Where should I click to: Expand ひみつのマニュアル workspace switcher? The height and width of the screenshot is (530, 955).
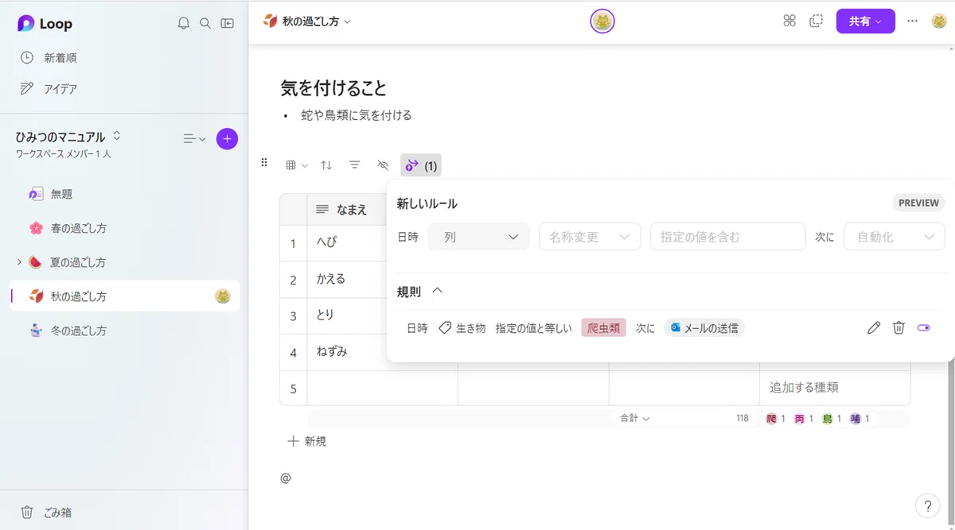click(117, 137)
